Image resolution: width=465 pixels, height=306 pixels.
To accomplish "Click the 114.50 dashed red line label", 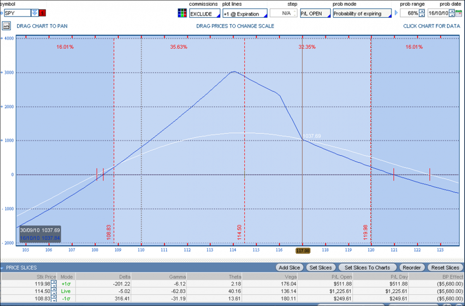I will tap(239, 232).
